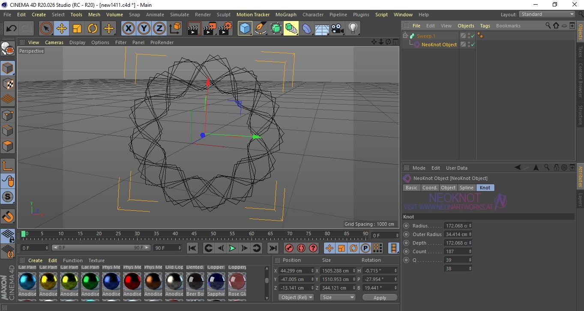
Task: Add a Camera via the camera icon
Action: pyautogui.click(x=337, y=29)
